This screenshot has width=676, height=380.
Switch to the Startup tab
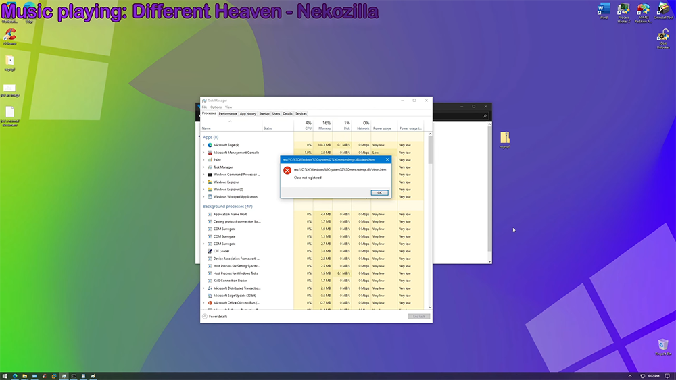coord(264,113)
